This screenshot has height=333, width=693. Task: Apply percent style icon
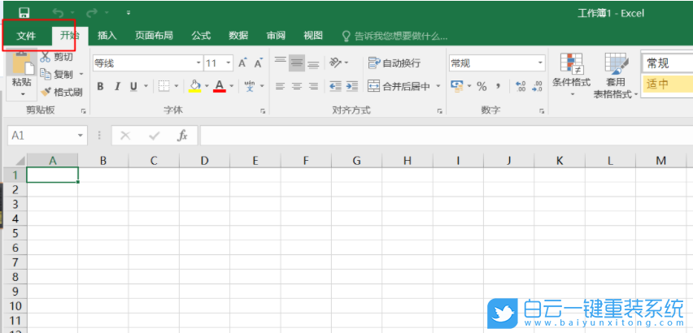click(482, 86)
